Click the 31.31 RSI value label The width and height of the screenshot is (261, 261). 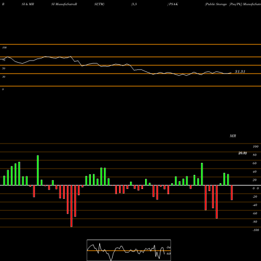[x=240, y=72]
